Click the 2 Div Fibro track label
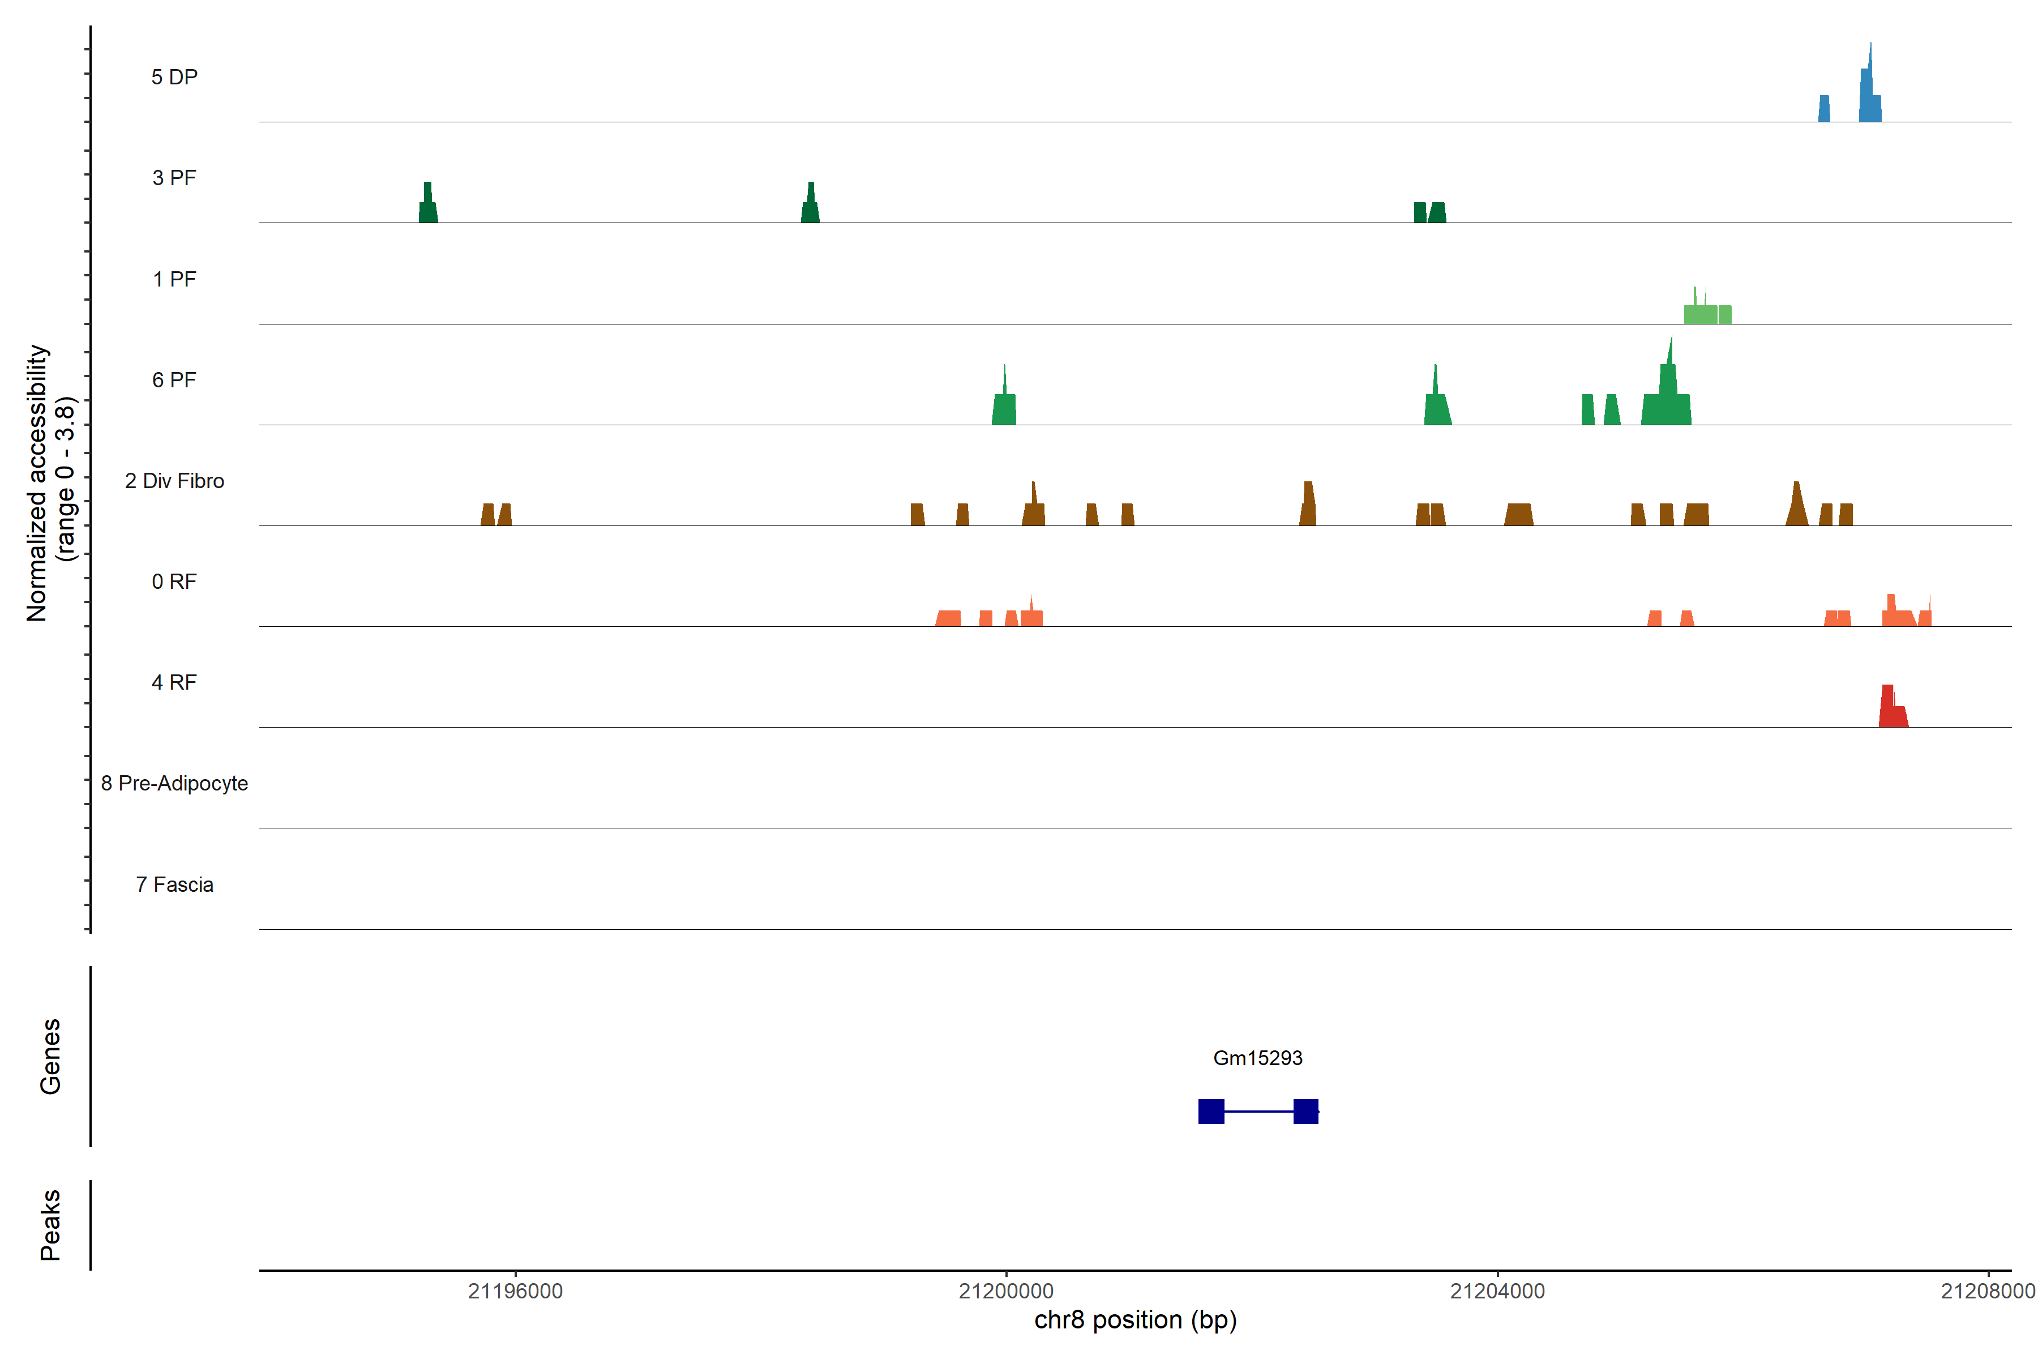 (174, 481)
